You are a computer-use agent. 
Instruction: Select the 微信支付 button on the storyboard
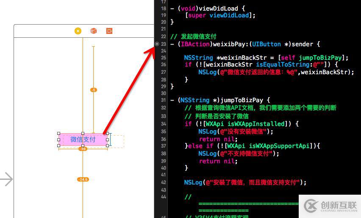pyautogui.click(x=83, y=140)
